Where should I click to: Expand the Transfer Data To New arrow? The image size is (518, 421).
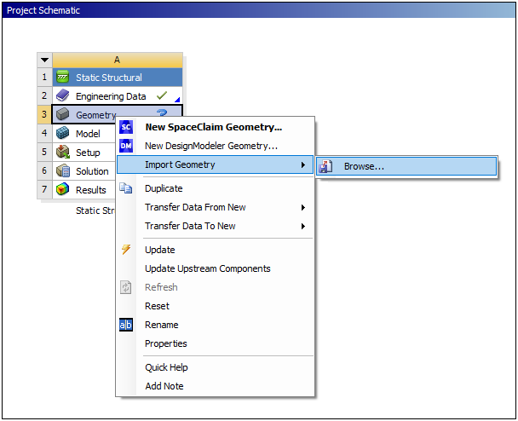click(303, 227)
